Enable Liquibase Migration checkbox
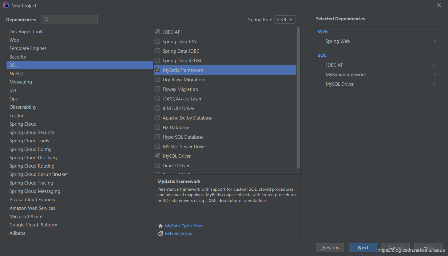 click(157, 79)
